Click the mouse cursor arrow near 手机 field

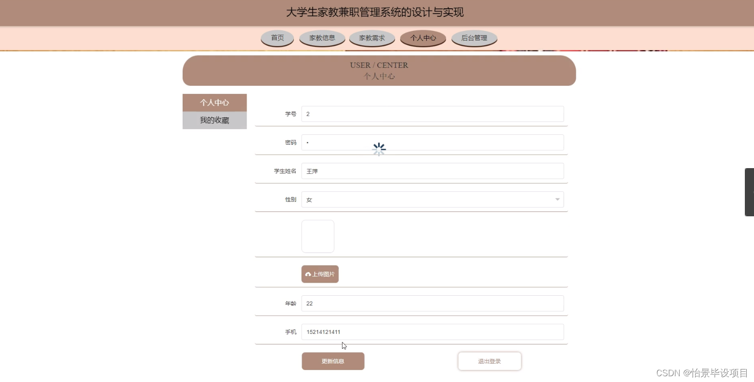[344, 345]
